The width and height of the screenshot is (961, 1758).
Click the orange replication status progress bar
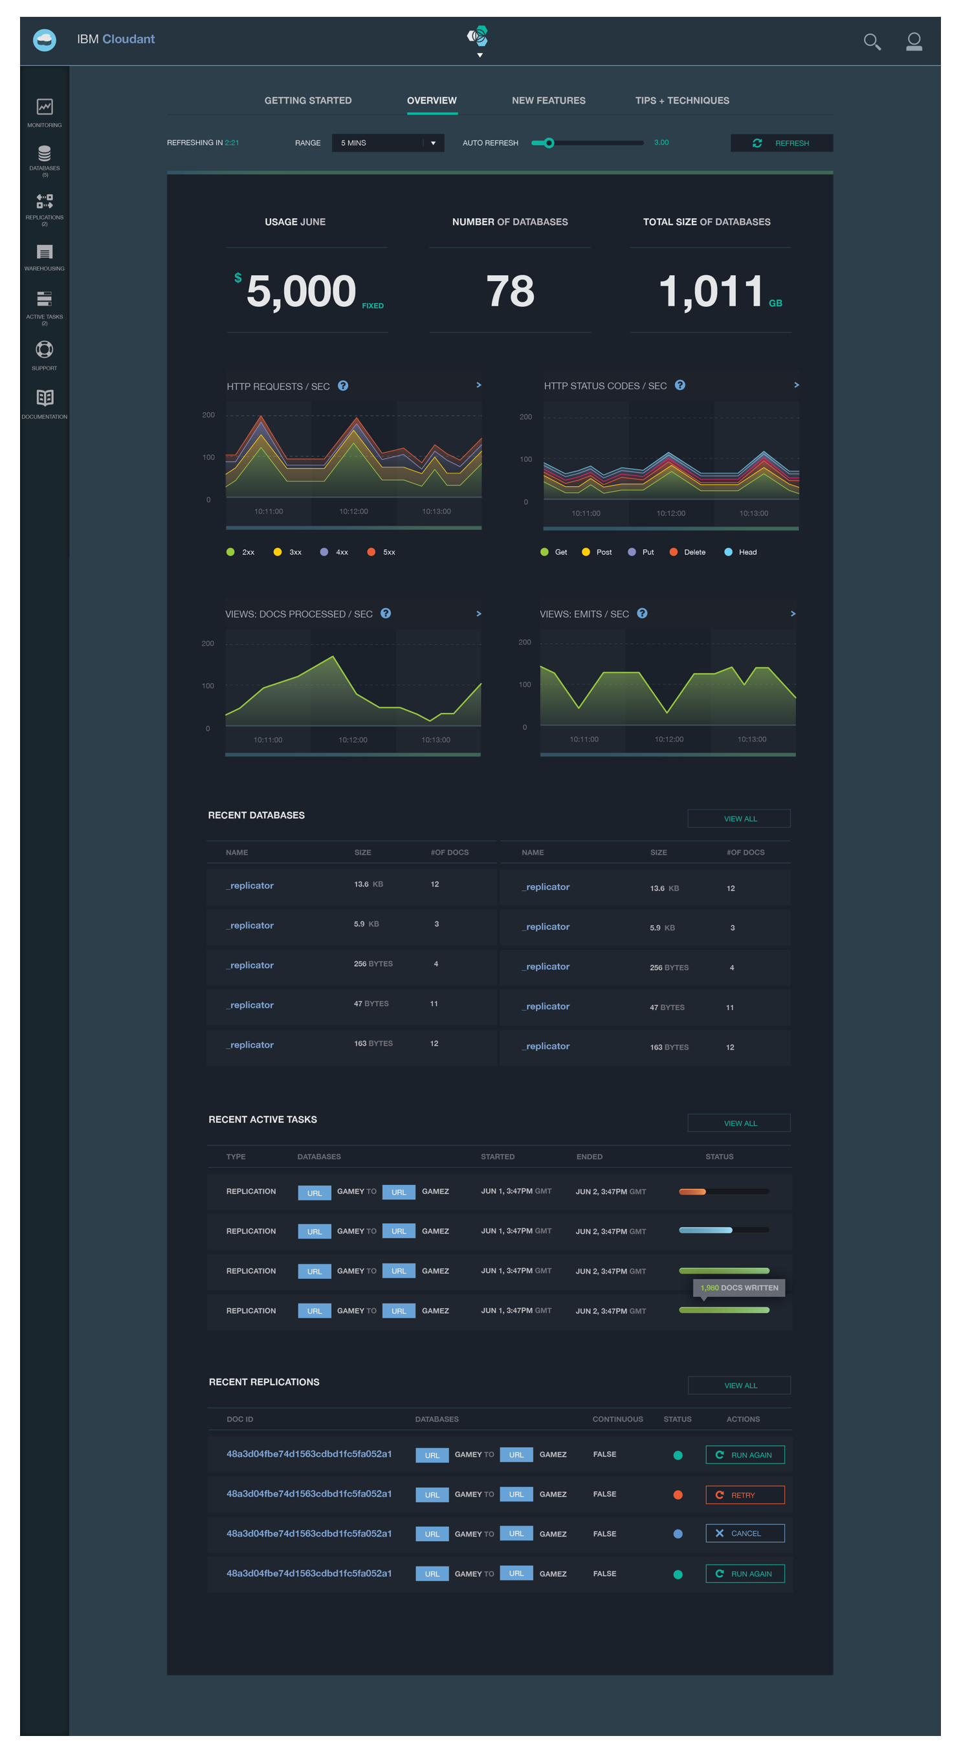tap(724, 1191)
